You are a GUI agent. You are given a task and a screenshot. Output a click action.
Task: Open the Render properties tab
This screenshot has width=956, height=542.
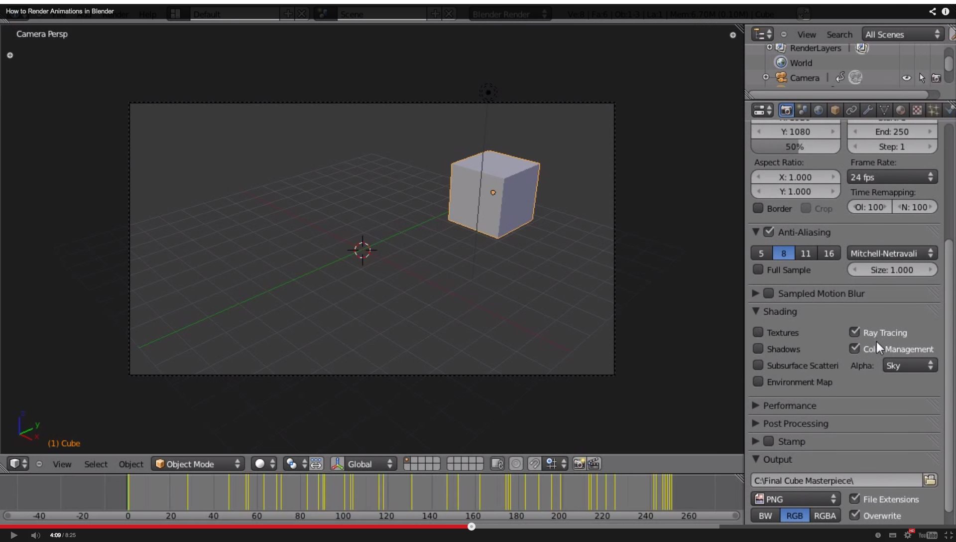(x=786, y=110)
